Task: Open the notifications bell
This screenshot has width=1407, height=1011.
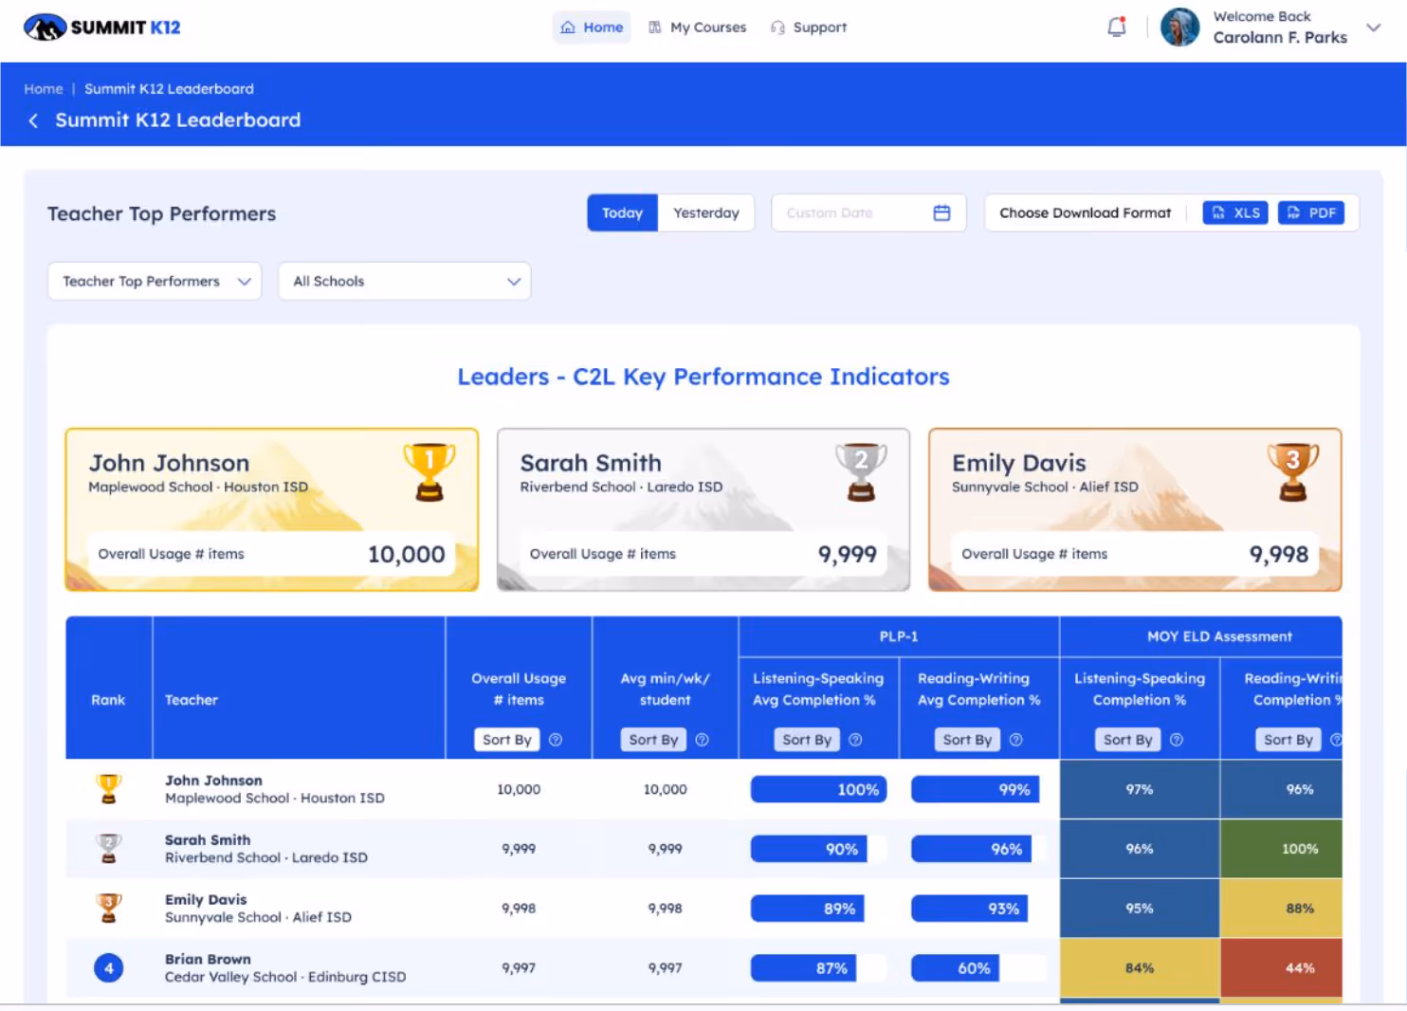Action: (1117, 27)
